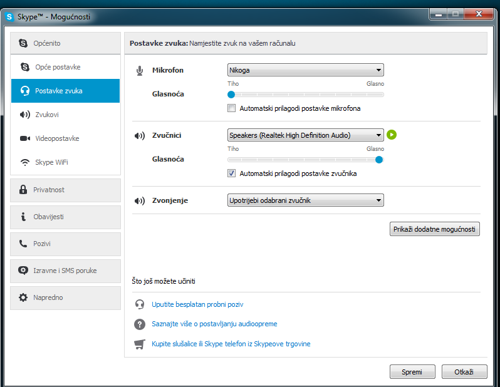This screenshot has width=500, height=387.
Task: Click the headset icon for free test call
Action: (x=140, y=304)
